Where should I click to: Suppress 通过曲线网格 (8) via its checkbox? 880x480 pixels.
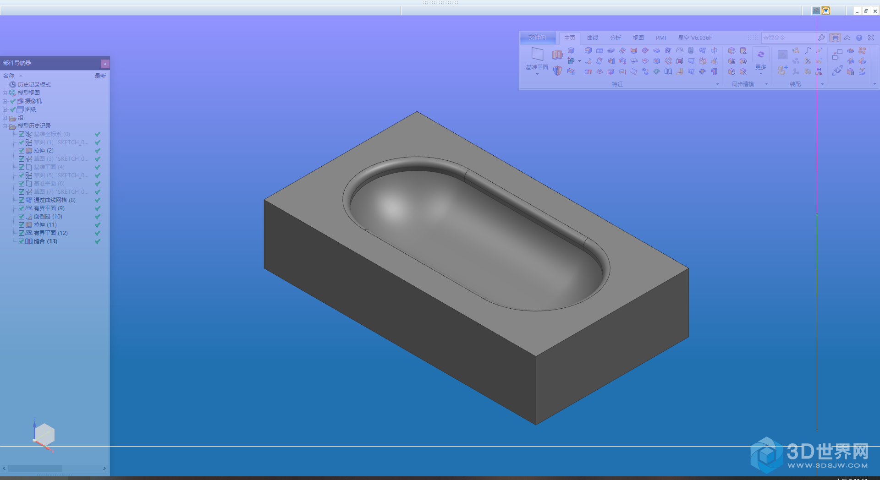pyautogui.click(x=22, y=200)
